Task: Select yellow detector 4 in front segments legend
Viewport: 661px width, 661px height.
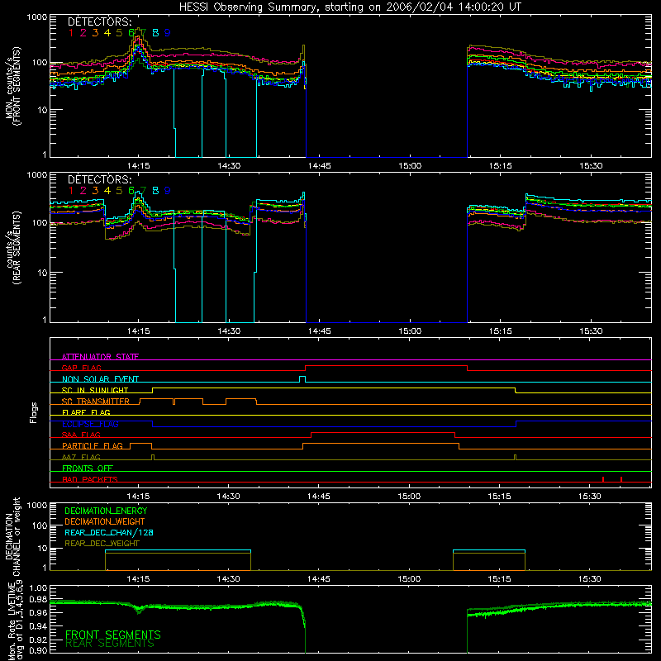Action: click(x=107, y=32)
